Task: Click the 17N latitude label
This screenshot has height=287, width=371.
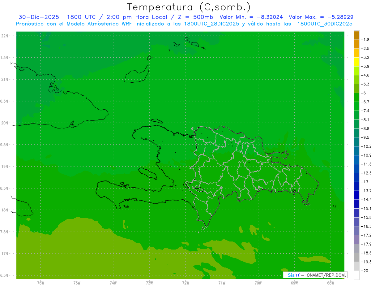Action: (5, 254)
